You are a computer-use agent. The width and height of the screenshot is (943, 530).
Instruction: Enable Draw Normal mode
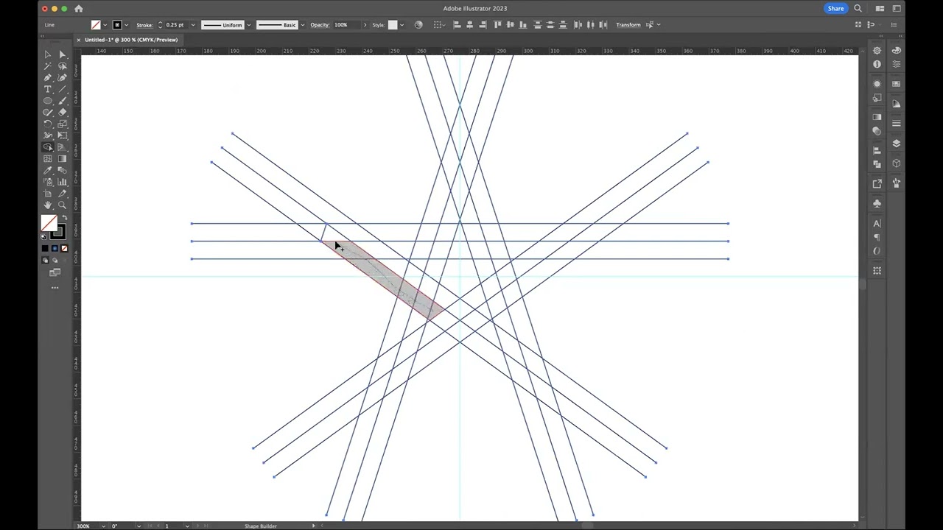tap(45, 261)
